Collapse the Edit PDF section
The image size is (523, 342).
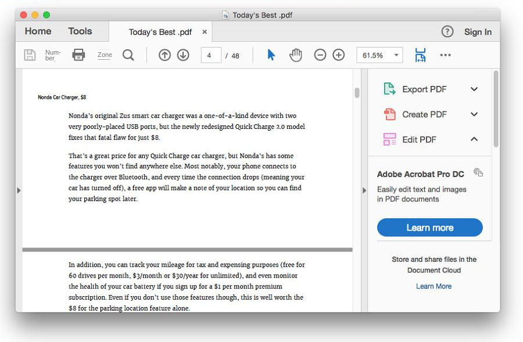click(474, 139)
